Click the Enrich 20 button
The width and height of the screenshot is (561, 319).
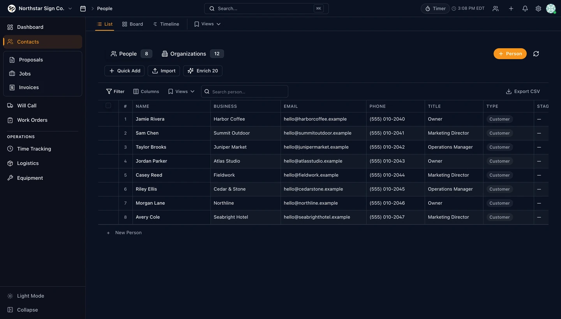(203, 71)
